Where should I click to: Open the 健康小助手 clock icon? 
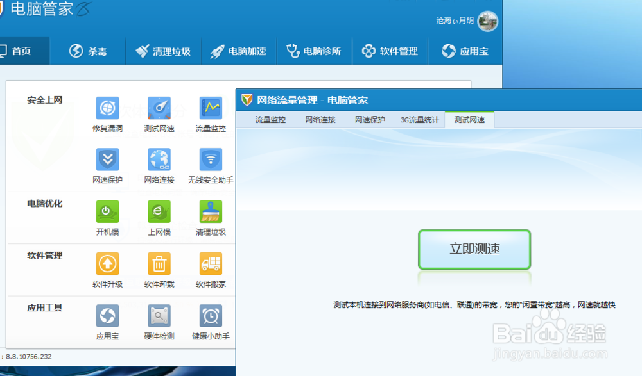tap(211, 316)
